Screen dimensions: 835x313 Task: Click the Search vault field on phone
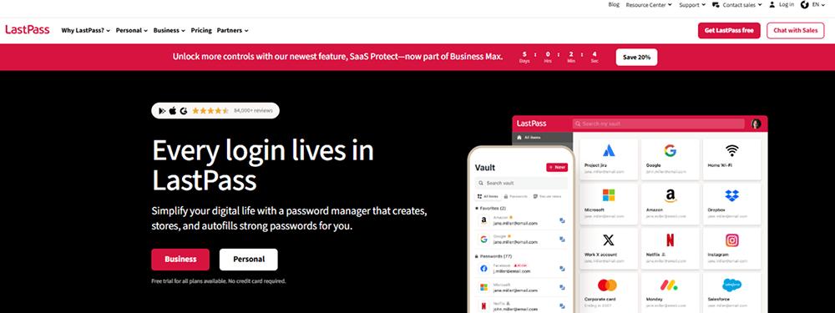521,183
